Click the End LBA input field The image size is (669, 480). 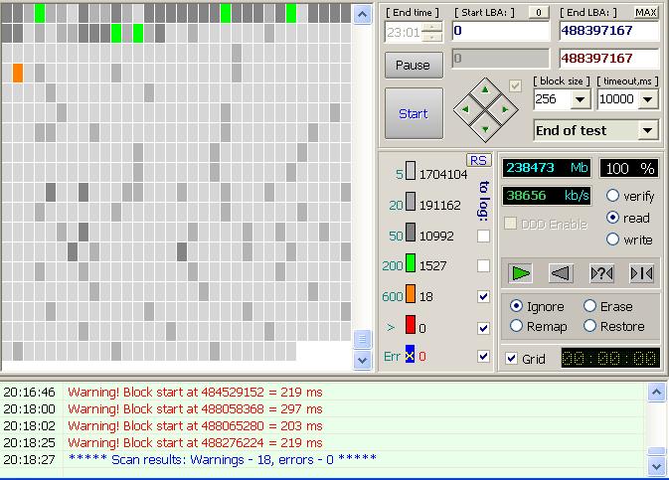tap(609, 31)
